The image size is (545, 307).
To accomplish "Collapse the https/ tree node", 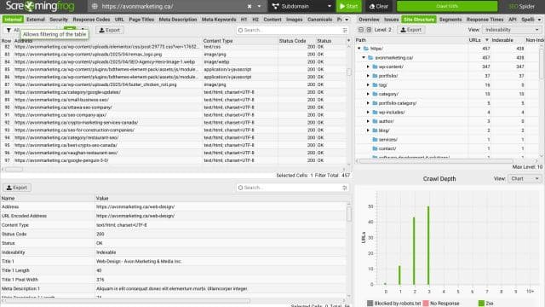I will click(x=359, y=49).
